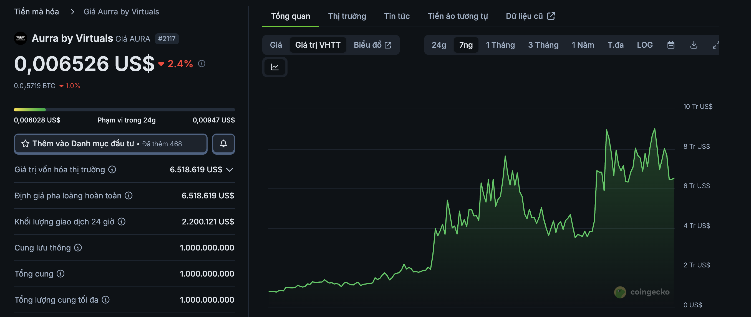Viewport: 751px width, 317px height.
Task: Click the Aurra by Virtuals coin logo
Action: pyautogui.click(x=21, y=38)
